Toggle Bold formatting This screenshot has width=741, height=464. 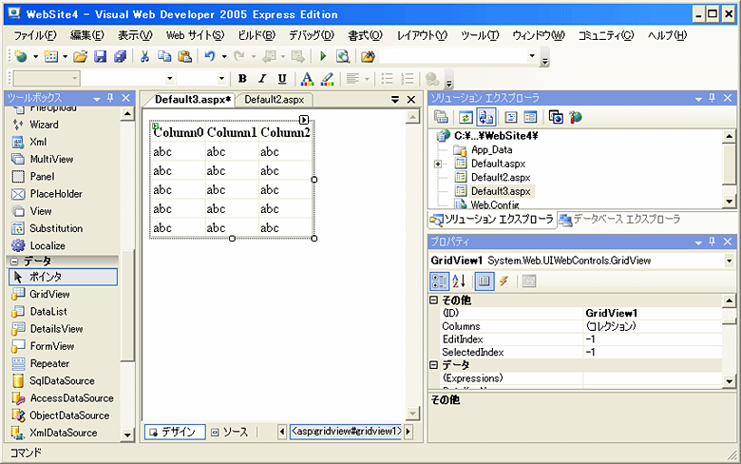pyautogui.click(x=243, y=79)
